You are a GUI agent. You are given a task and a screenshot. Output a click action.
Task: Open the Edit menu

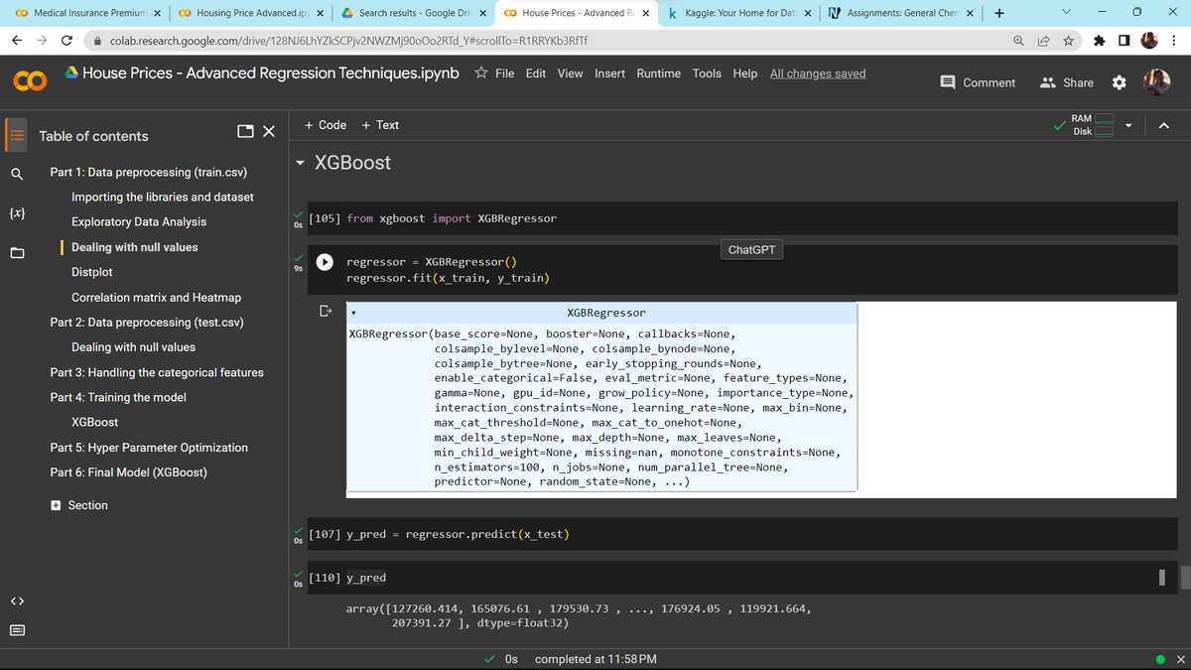(536, 73)
